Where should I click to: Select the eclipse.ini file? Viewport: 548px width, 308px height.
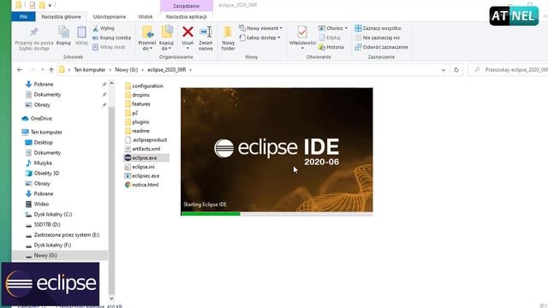pyautogui.click(x=143, y=167)
